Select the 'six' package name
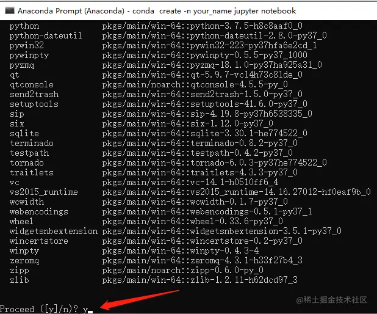Screen dimensions: 377x314 pos(17,124)
